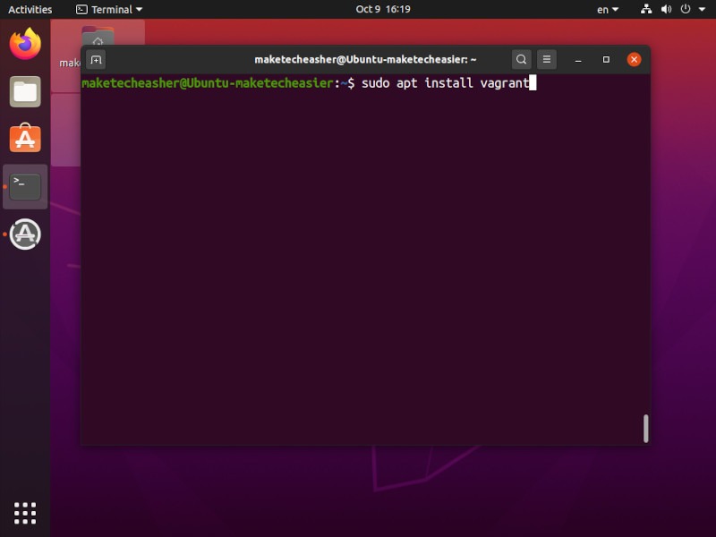The image size is (716, 537).
Task: Launch the Software Updater
Action: pos(24,234)
